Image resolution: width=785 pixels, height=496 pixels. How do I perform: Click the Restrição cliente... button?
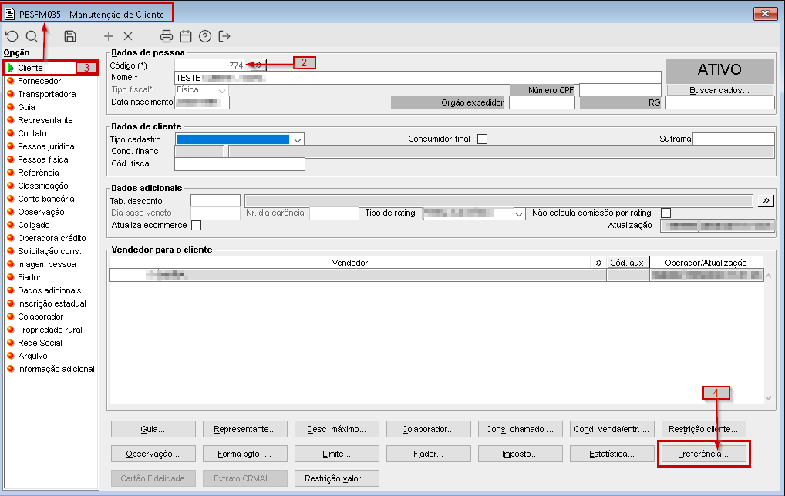(703, 429)
